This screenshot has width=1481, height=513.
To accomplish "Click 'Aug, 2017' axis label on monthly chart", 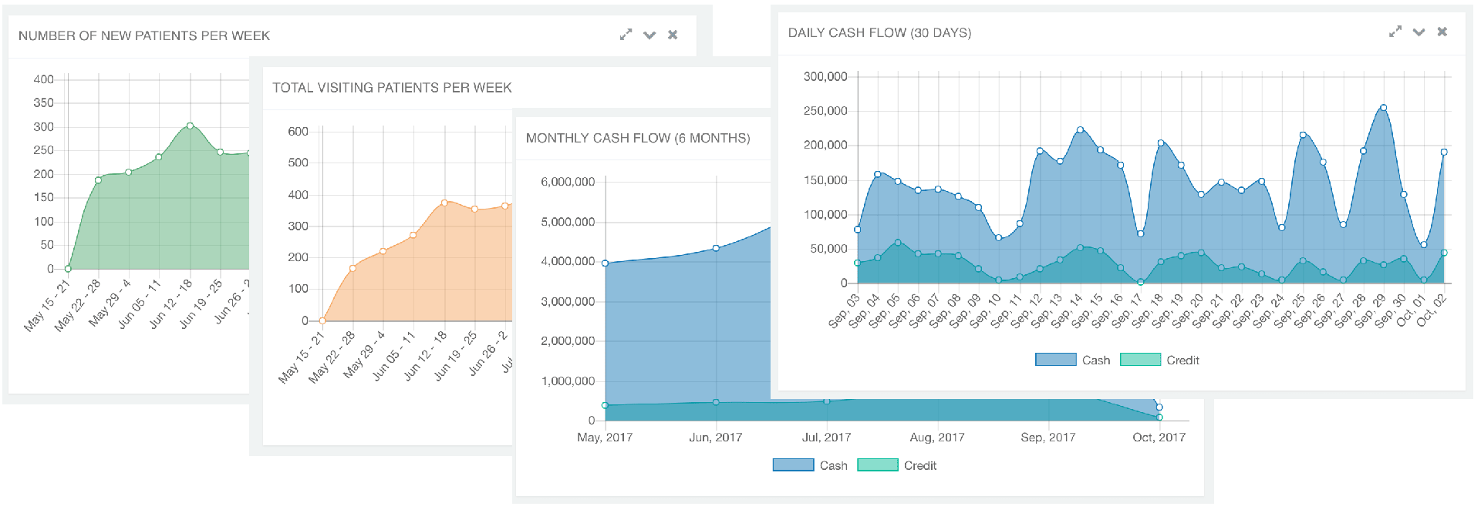I will pos(937,438).
